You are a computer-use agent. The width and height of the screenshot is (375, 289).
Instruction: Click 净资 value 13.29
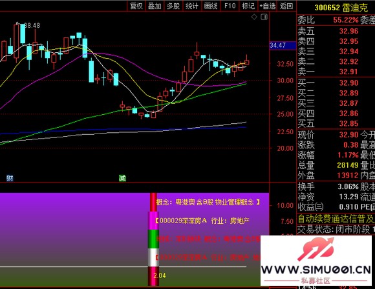(348, 197)
